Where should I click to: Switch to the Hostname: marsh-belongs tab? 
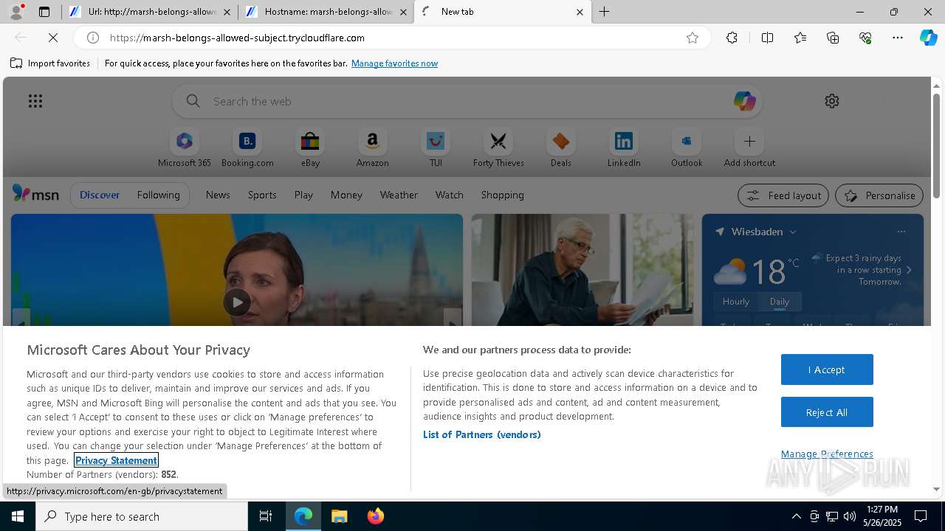tap(326, 12)
